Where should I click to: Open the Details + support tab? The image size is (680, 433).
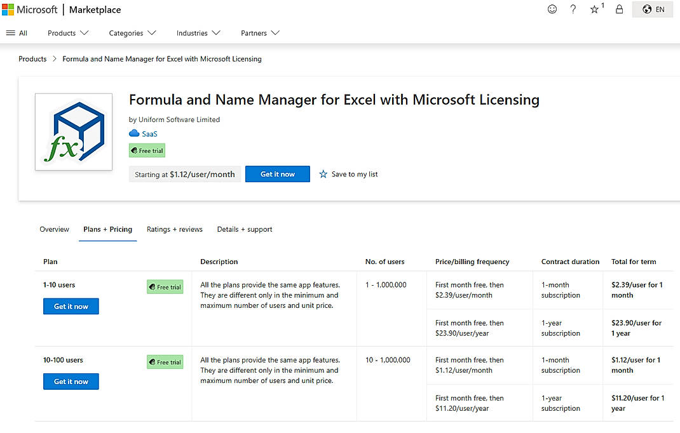[x=245, y=229]
